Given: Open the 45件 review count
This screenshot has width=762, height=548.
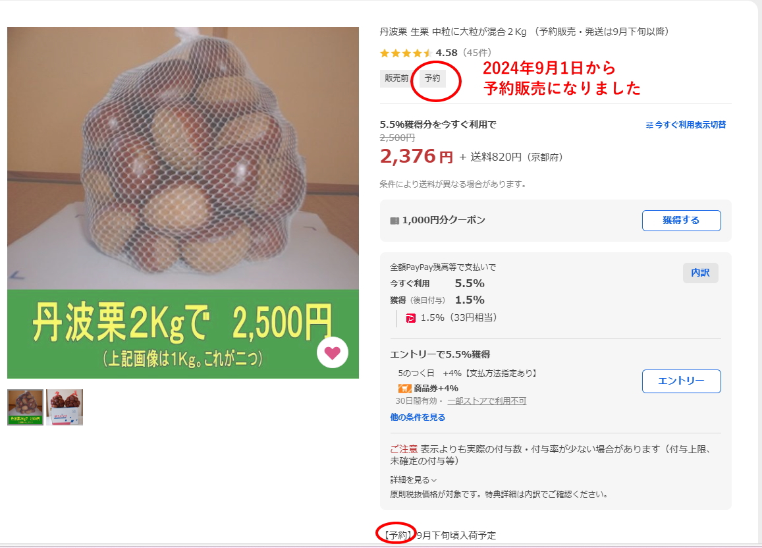Looking at the screenshot, I should tap(477, 53).
